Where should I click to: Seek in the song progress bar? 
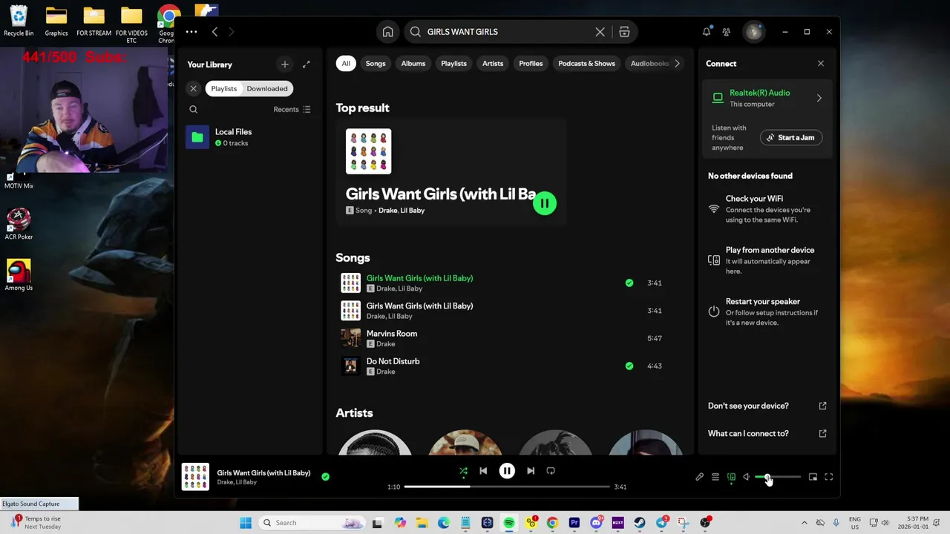[507, 487]
